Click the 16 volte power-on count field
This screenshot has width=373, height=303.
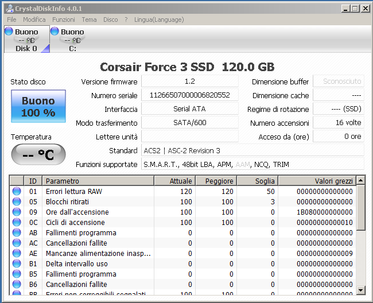click(x=339, y=123)
